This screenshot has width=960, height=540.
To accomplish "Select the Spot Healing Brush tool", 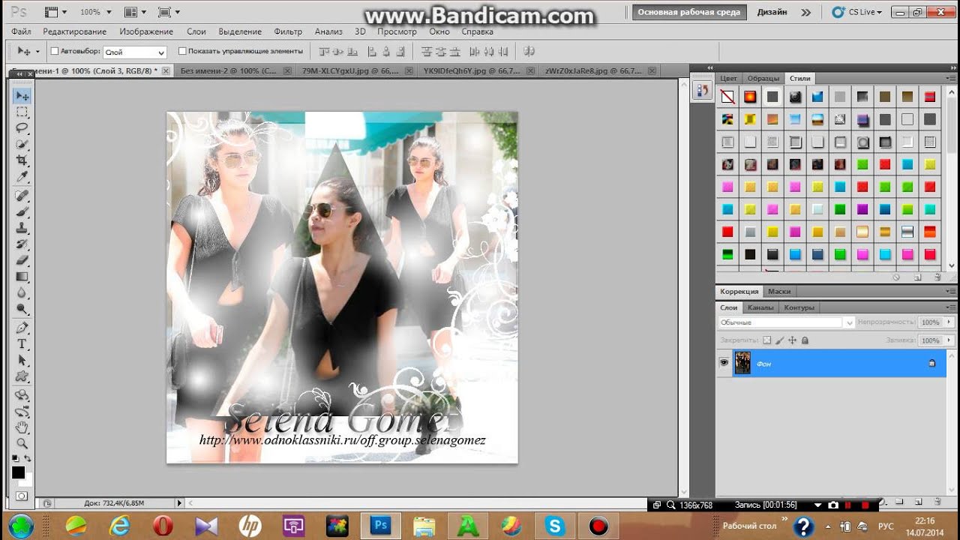I will click(22, 196).
